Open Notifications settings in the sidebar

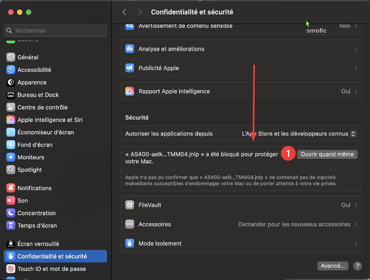coord(55,188)
